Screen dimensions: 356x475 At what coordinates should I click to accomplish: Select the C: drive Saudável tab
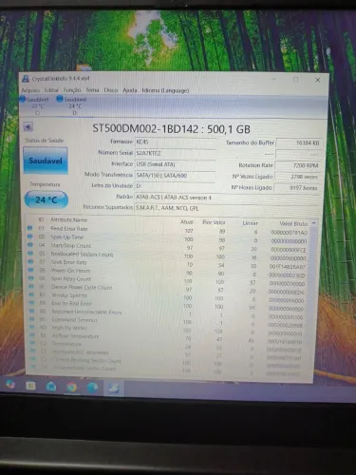click(35, 105)
